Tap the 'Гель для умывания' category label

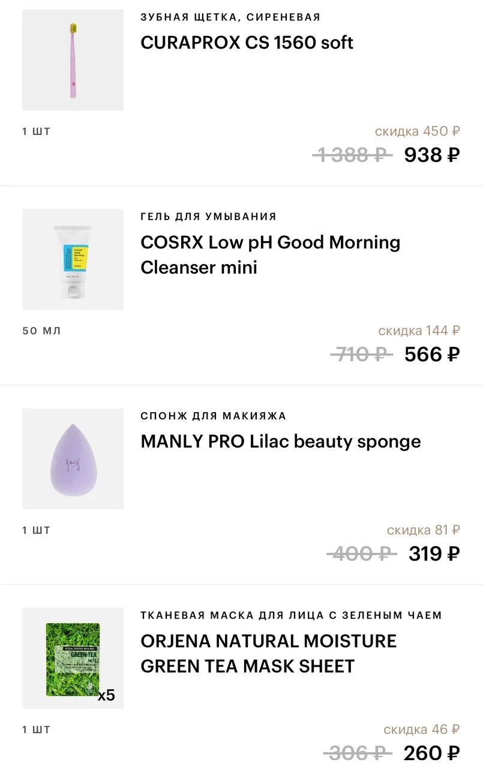pos(208,217)
